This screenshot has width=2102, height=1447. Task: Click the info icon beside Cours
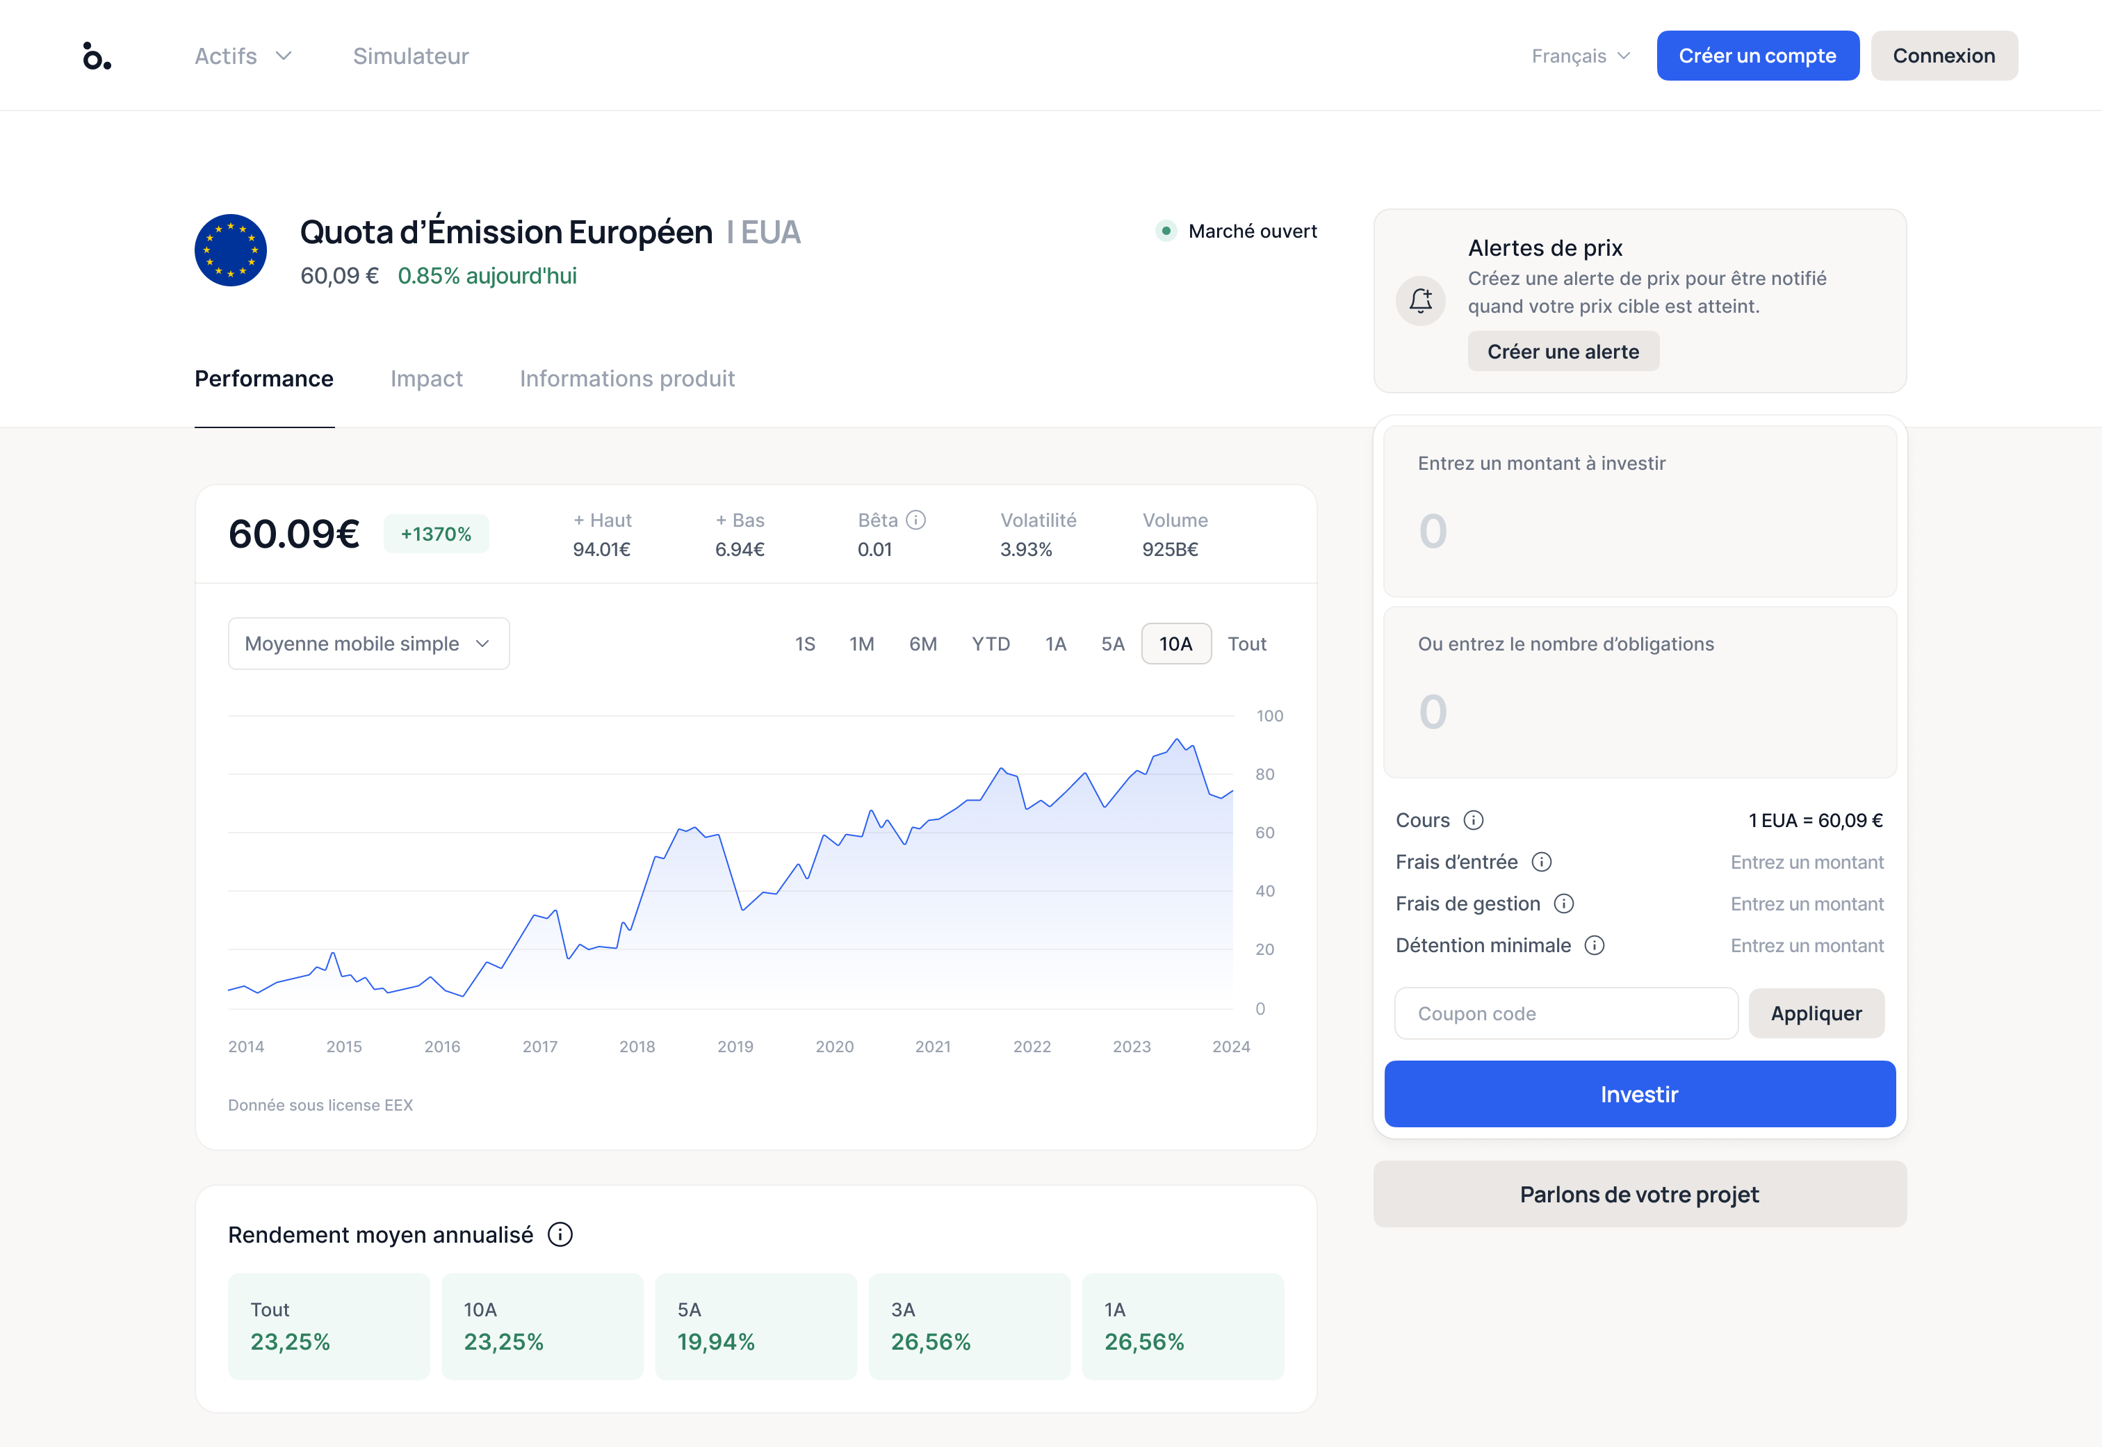click(1474, 821)
